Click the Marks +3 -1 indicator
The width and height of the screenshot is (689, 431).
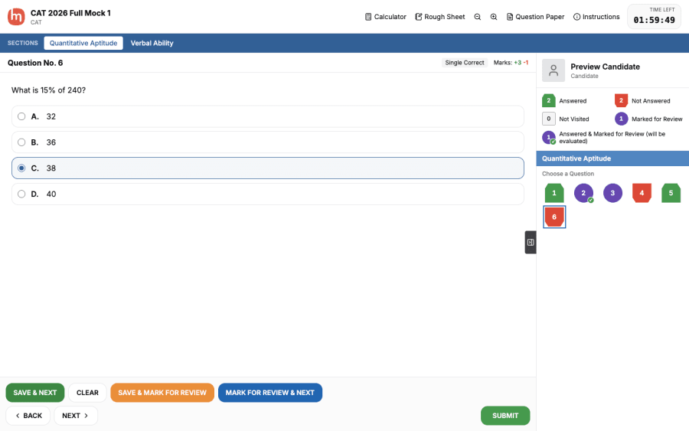511,63
